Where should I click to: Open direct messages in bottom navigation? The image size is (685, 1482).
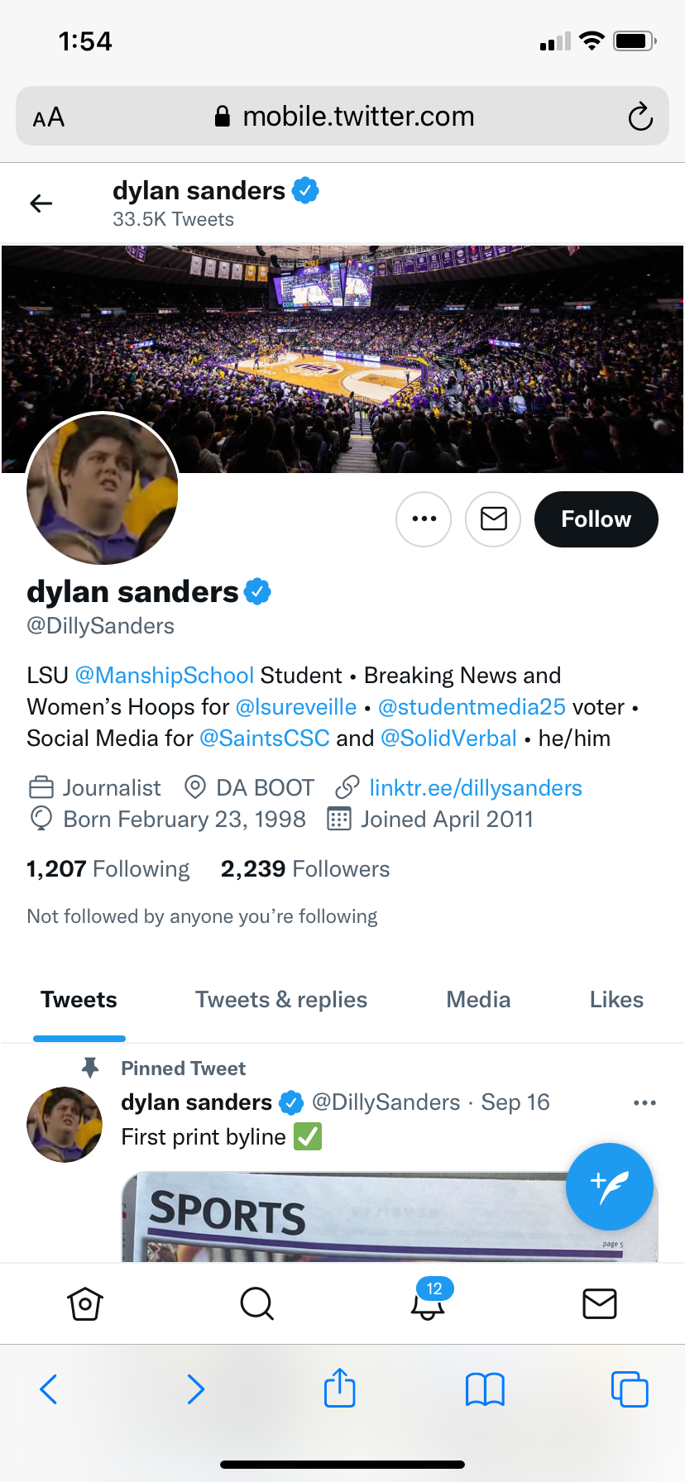(600, 1304)
